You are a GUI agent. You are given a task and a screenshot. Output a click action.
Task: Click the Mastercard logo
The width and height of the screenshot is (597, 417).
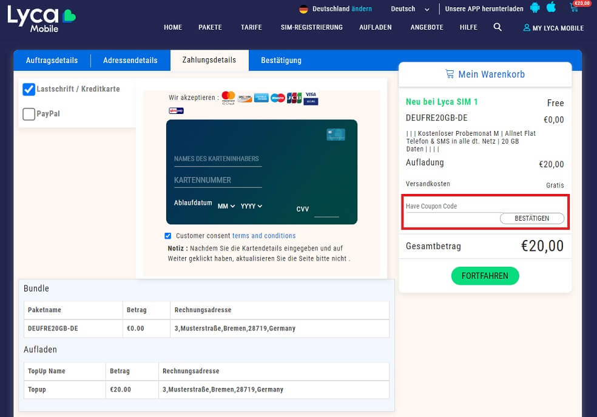click(x=229, y=98)
